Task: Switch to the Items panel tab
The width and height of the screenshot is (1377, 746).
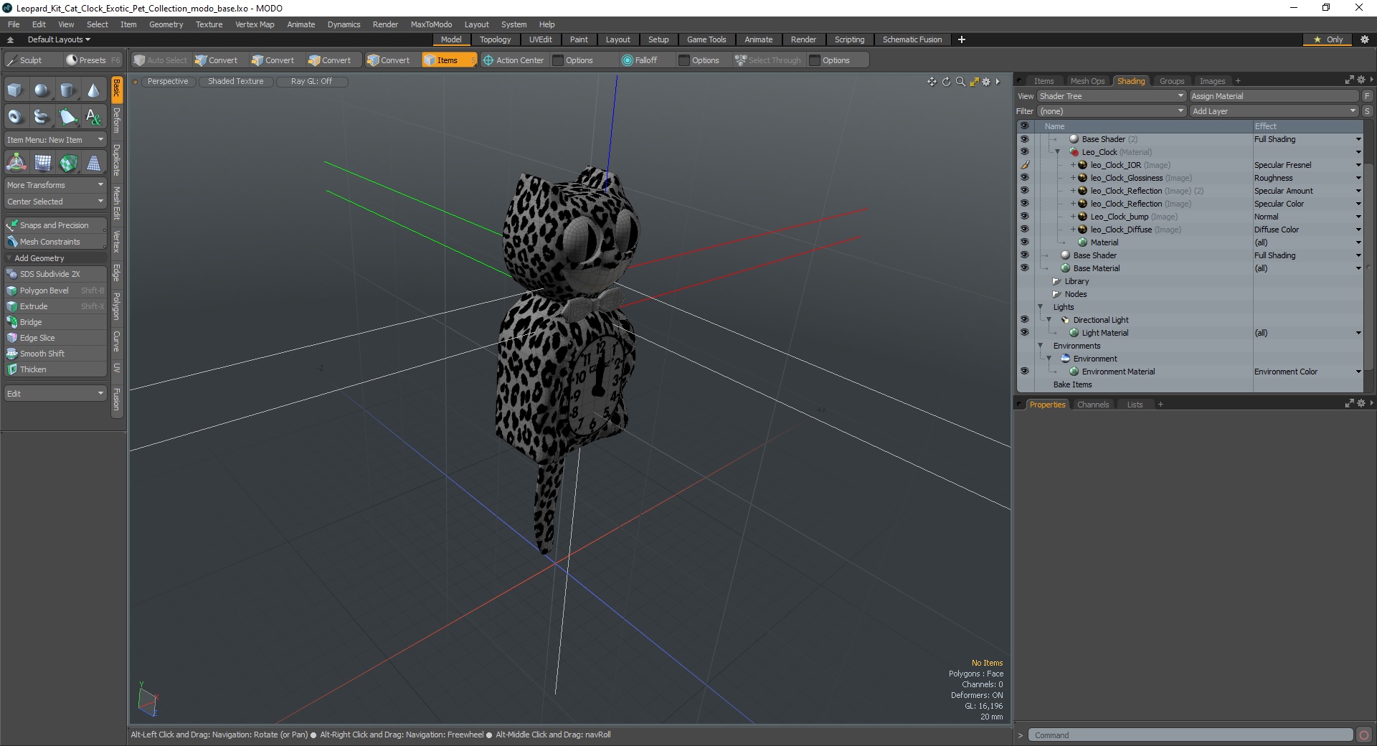Action: point(1044,81)
